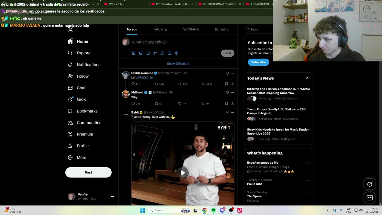Image resolution: width=382 pixels, height=215 pixels.
Task: Open Discord from the taskbar
Action: [x=222, y=210]
